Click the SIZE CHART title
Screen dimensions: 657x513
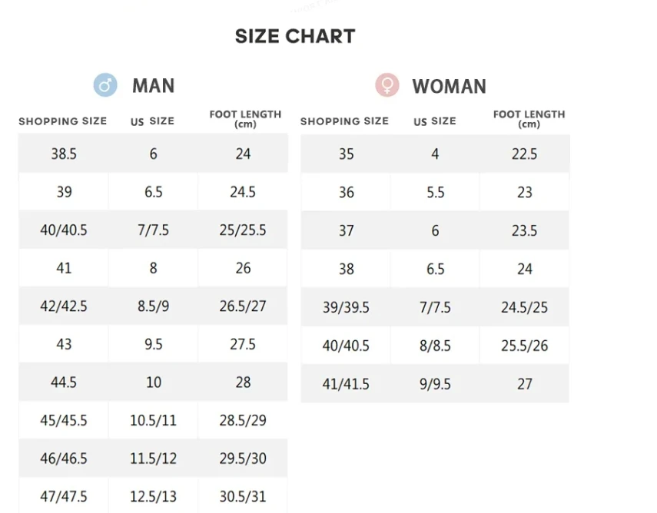295,36
